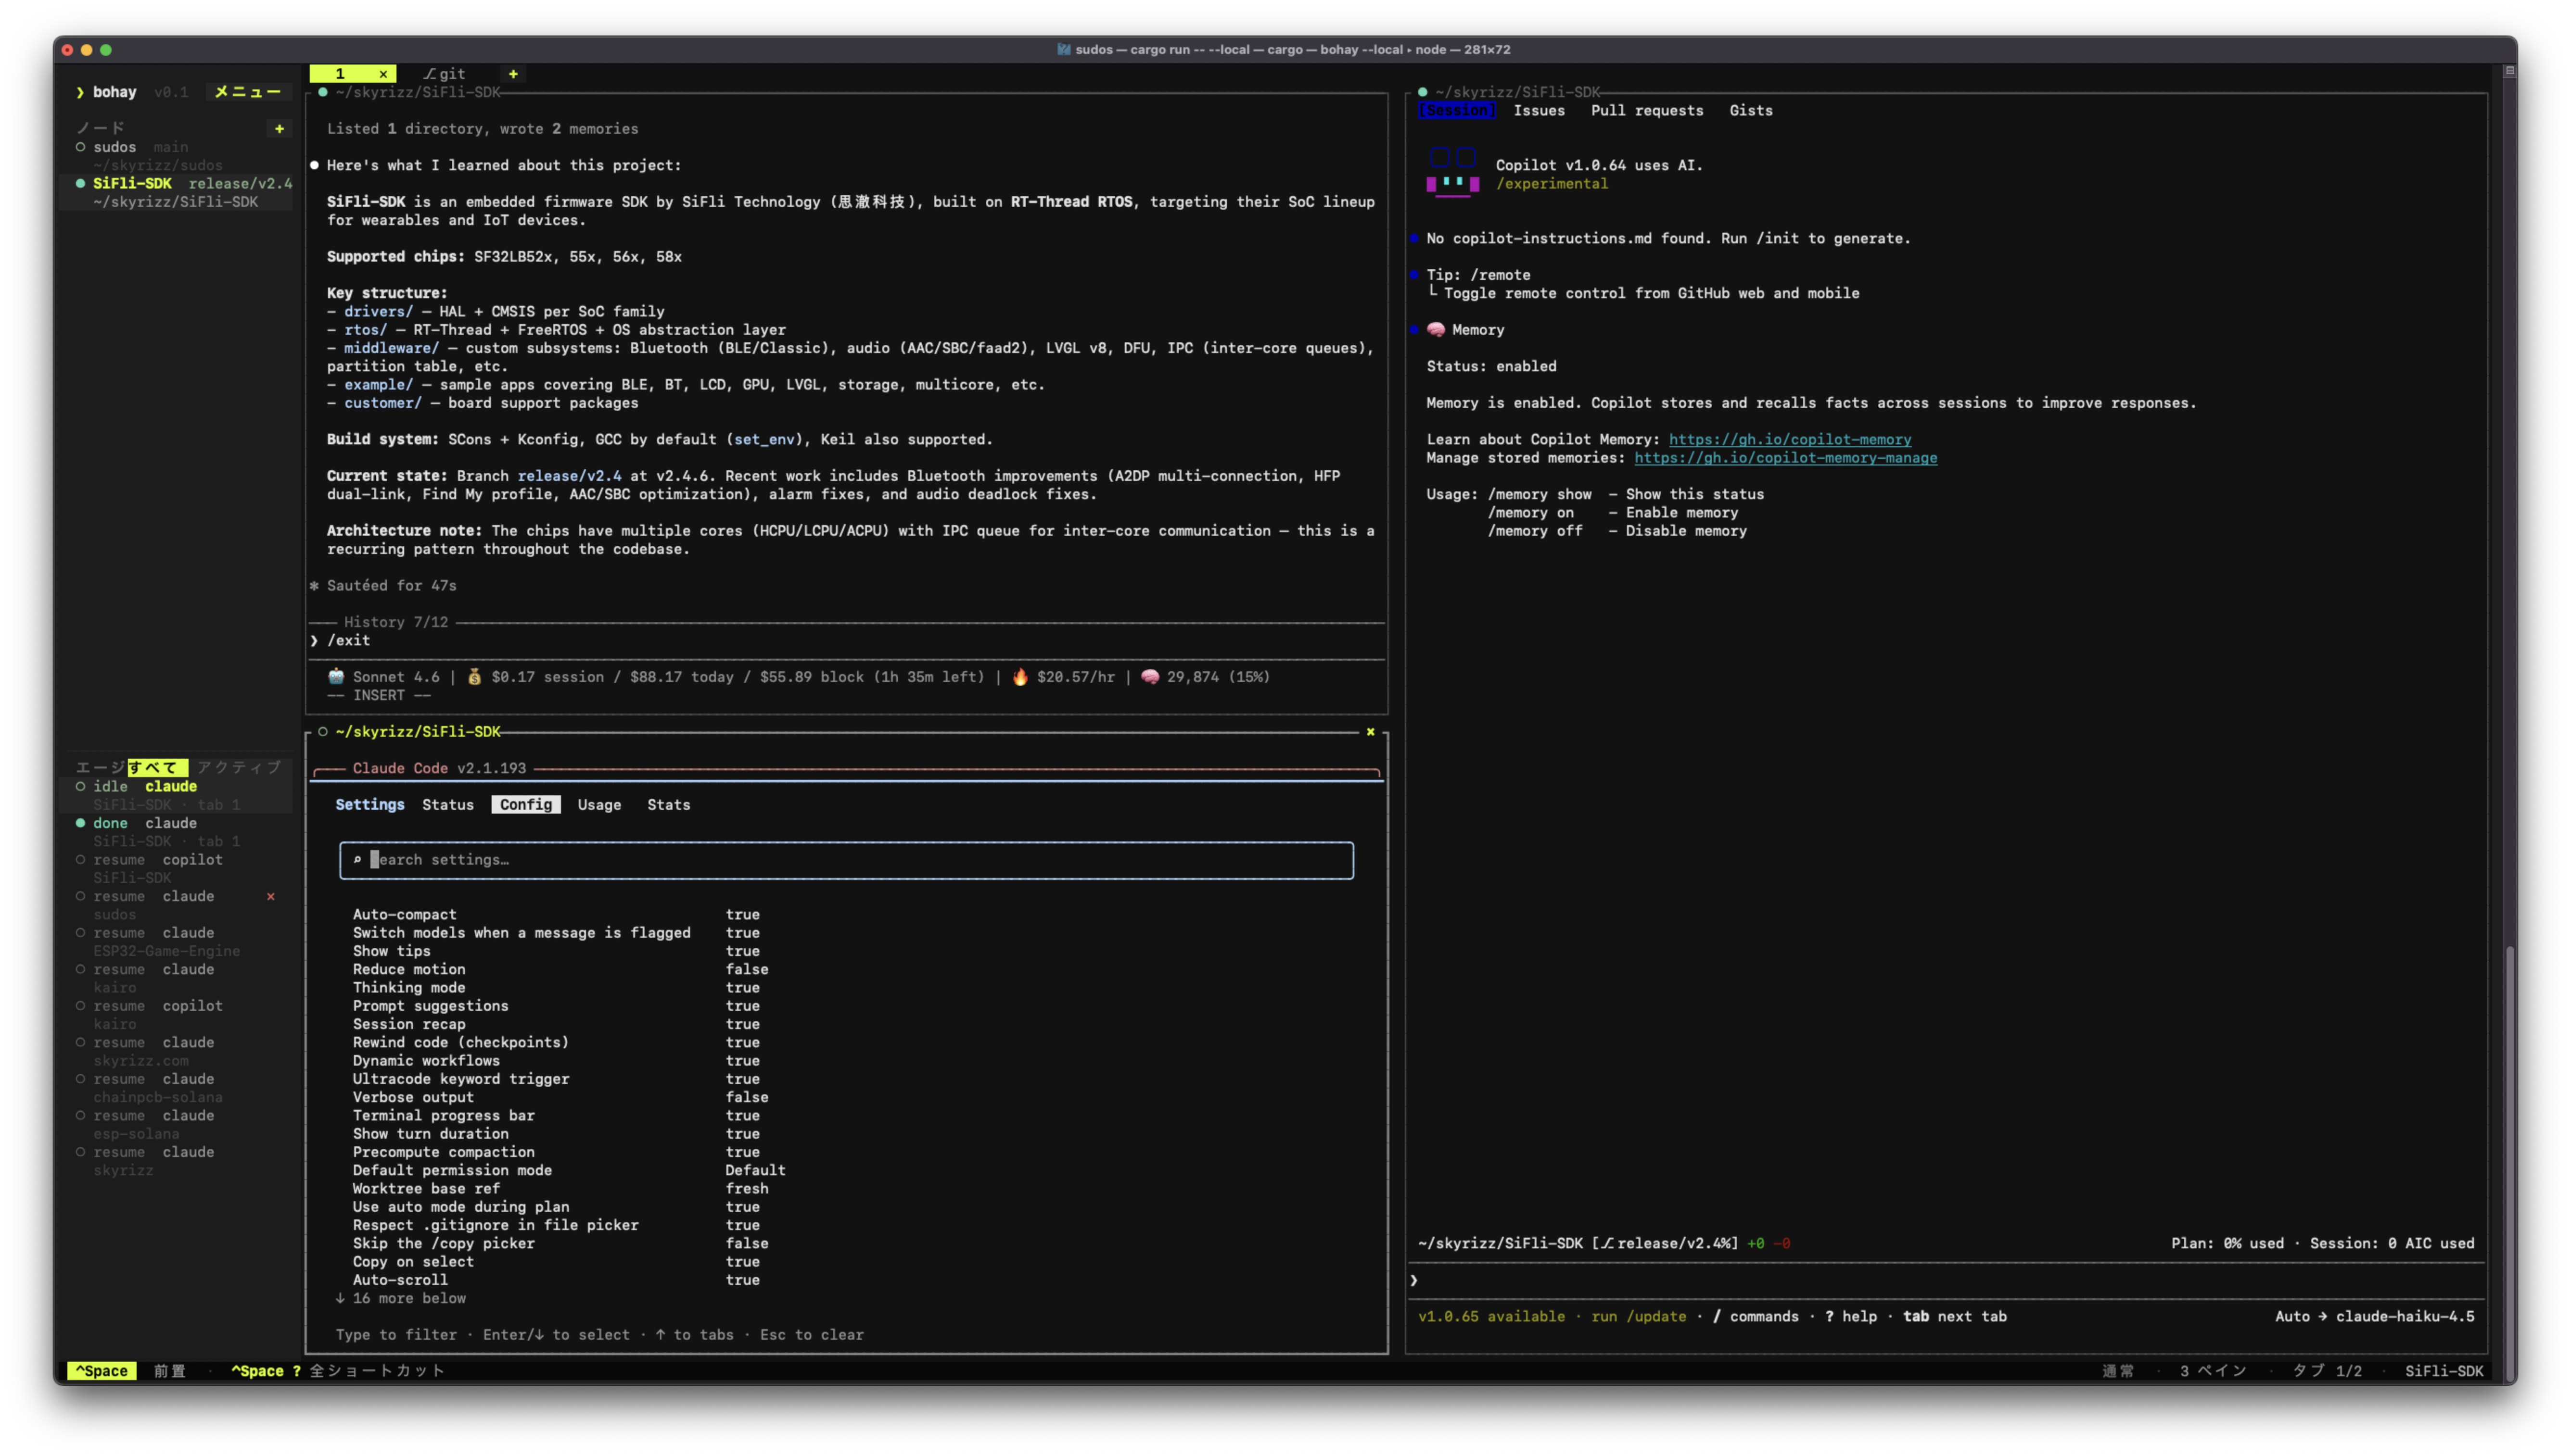This screenshot has width=2571, height=1456.
Task: Select the Config tab in Settings
Action: click(526, 805)
